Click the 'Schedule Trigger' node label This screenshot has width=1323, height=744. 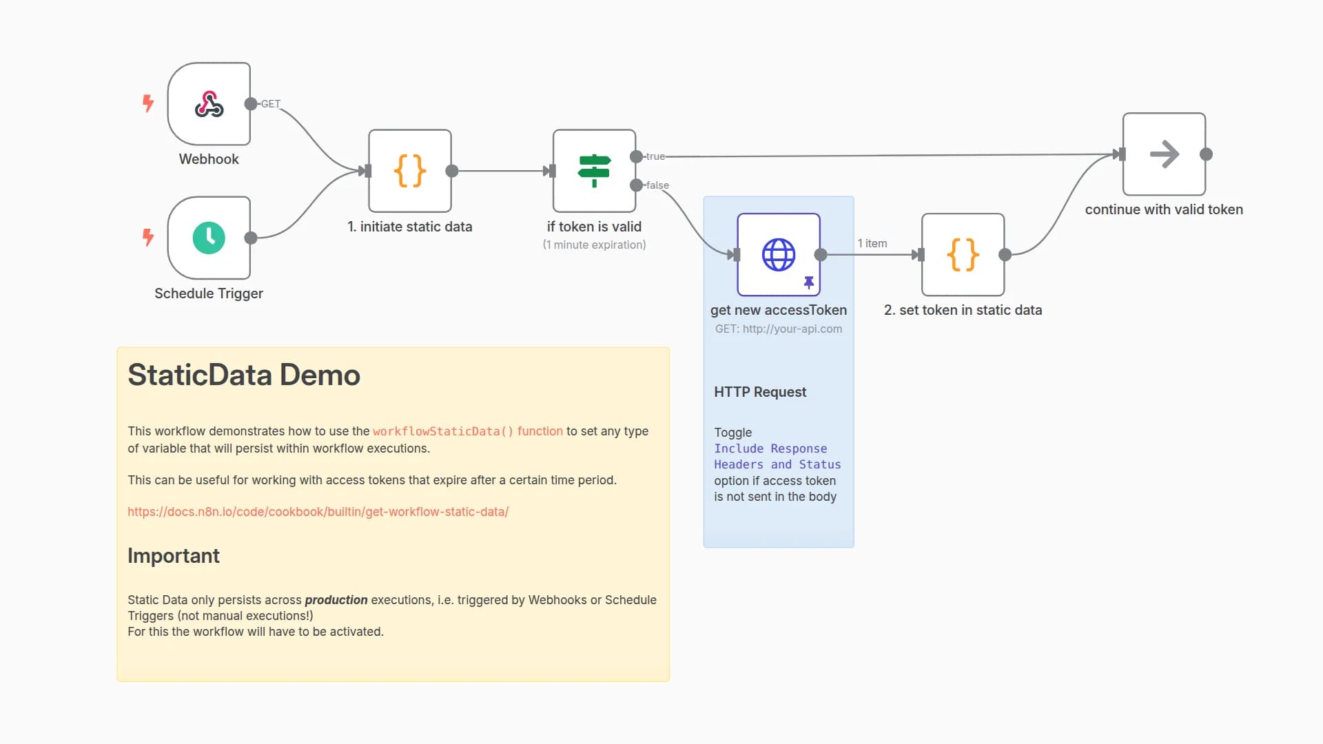coord(209,293)
